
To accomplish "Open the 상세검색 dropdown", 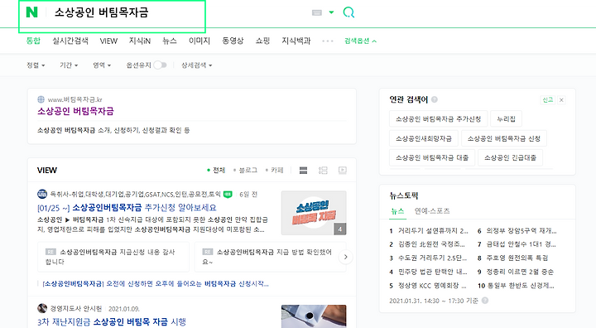I will click(x=196, y=65).
